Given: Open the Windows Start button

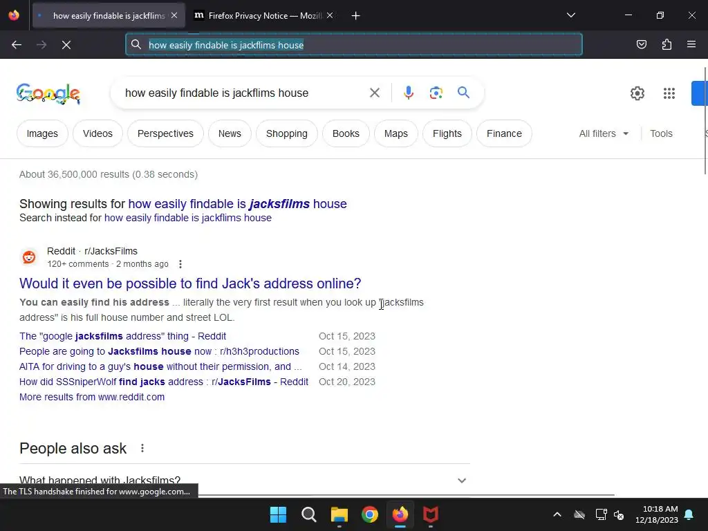Looking at the screenshot, I should [278, 514].
